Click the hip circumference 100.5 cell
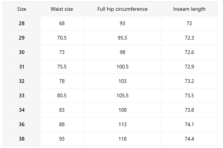The image size is (223, 148). tap(122, 67)
